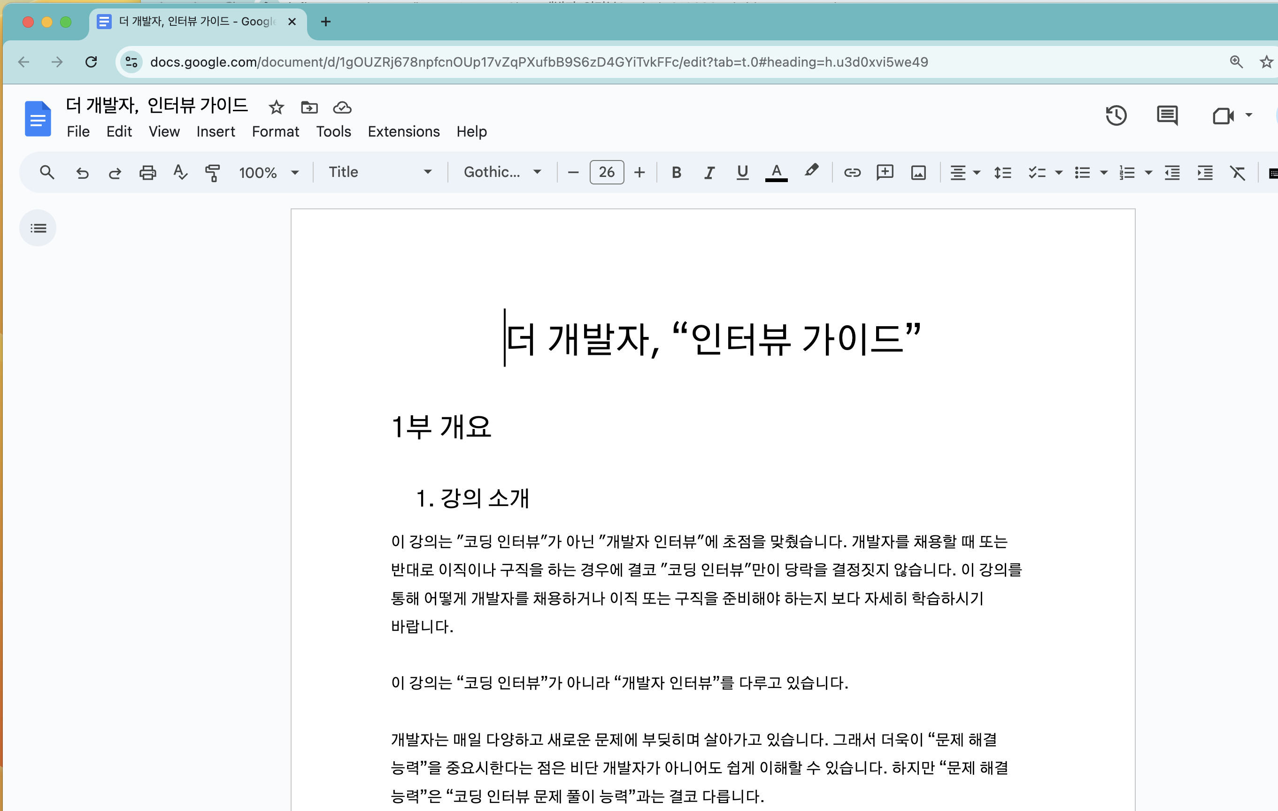The width and height of the screenshot is (1278, 811).
Task: Open the bulleted list options arrow
Action: coord(1103,172)
